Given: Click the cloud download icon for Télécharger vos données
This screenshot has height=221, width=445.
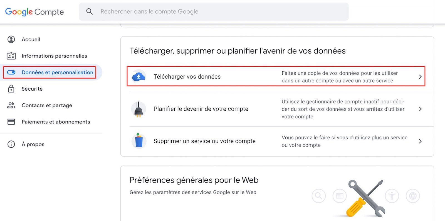Looking at the screenshot, I should [138, 76].
